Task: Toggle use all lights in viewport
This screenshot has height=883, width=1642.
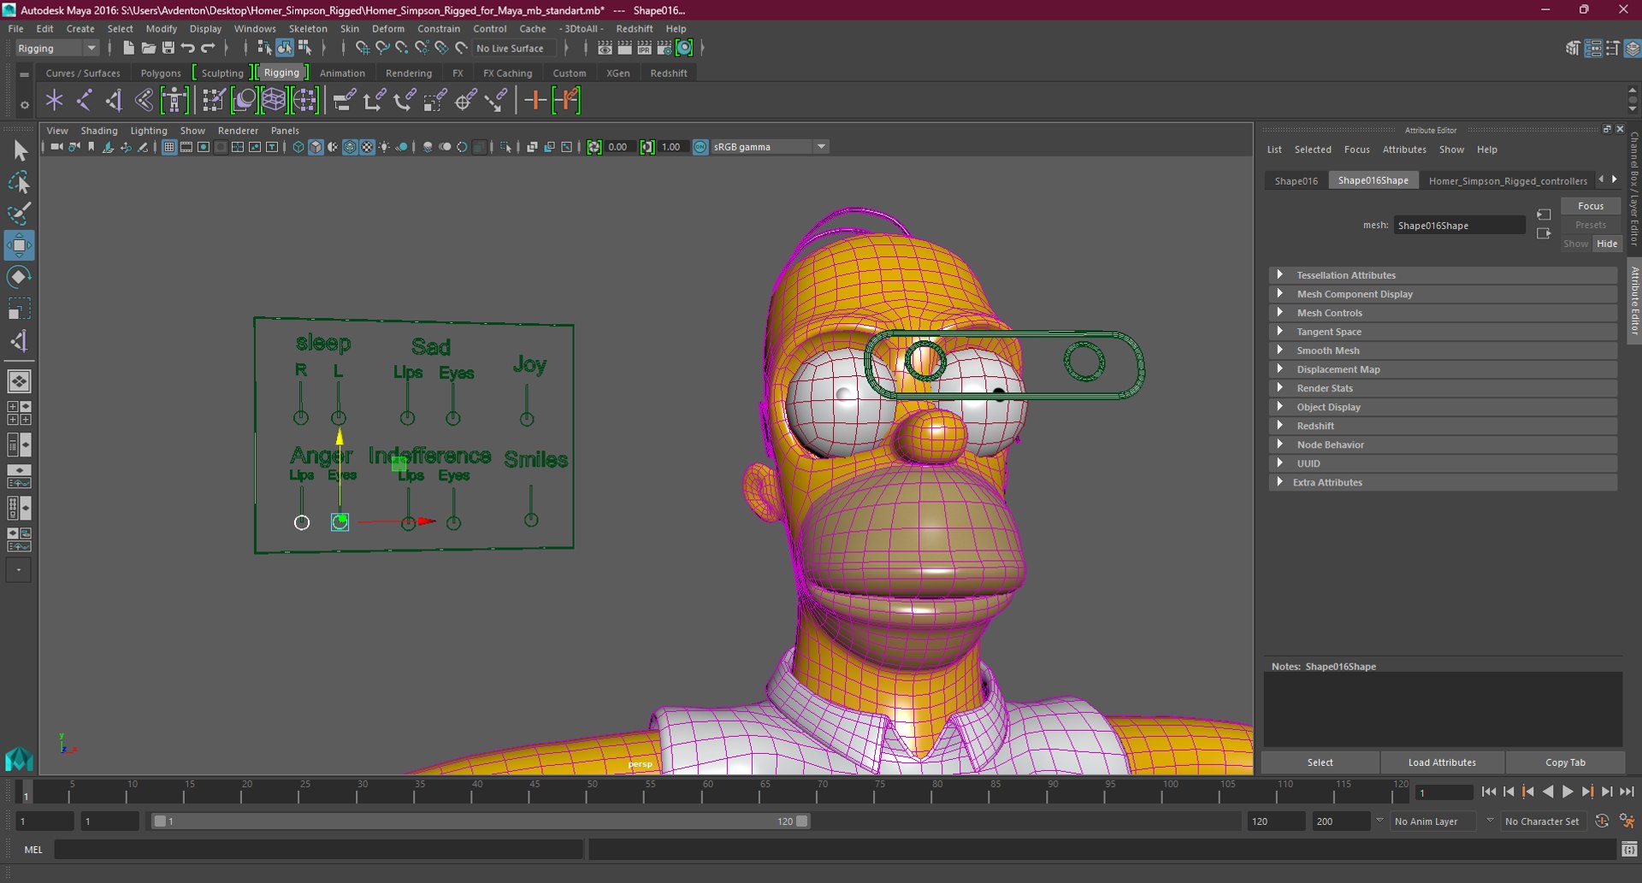Action: 384,147
